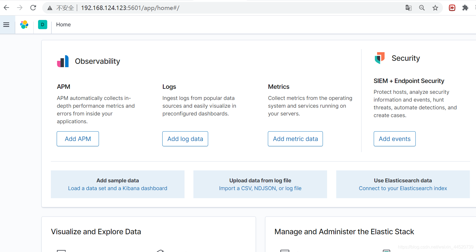Click the Add log data button
The width and height of the screenshot is (476, 252).
tap(185, 139)
